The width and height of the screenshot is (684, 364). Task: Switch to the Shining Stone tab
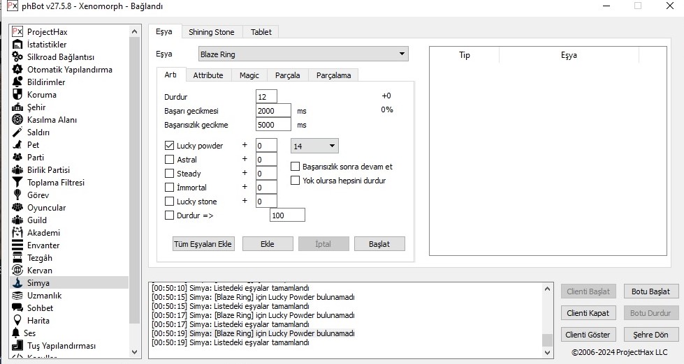[x=212, y=32]
